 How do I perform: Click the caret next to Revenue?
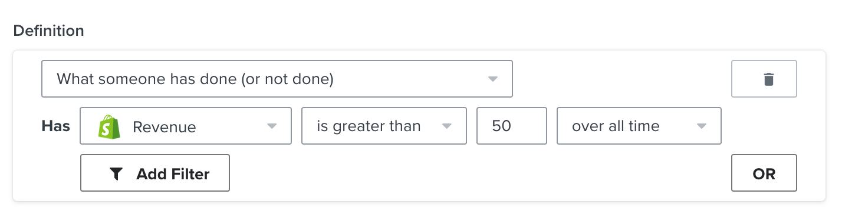(272, 126)
